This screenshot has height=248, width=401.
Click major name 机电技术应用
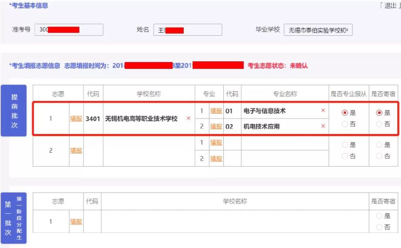pos(261,127)
